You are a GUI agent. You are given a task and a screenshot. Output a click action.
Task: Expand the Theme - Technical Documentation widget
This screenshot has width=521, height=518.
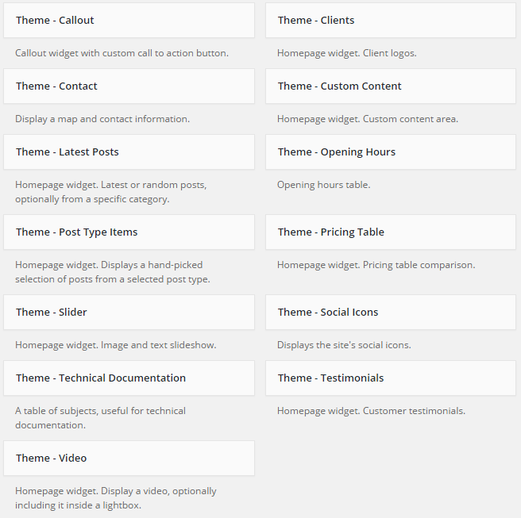[x=129, y=378]
